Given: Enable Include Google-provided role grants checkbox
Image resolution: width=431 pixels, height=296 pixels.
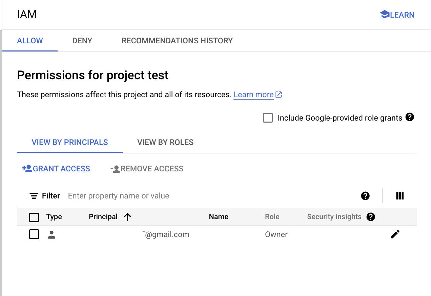Looking at the screenshot, I should [268, 118].
